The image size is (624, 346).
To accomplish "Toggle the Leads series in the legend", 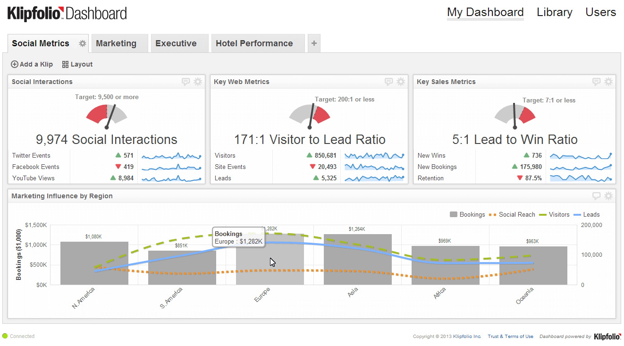I will point(587,214).
